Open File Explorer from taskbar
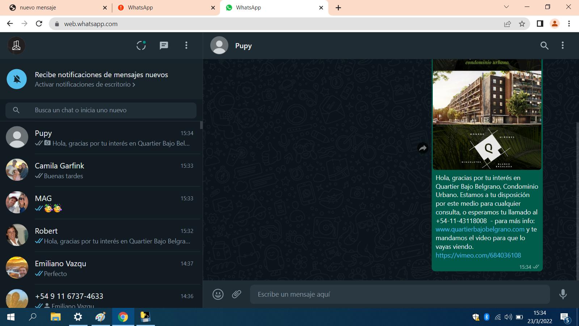This screenshot has width=579, height=326. 55,317
